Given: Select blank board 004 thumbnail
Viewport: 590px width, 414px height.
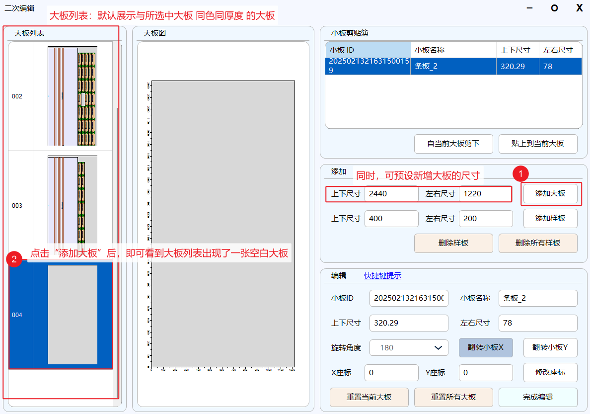Looking at the screenshot, I should coord(73,315).
